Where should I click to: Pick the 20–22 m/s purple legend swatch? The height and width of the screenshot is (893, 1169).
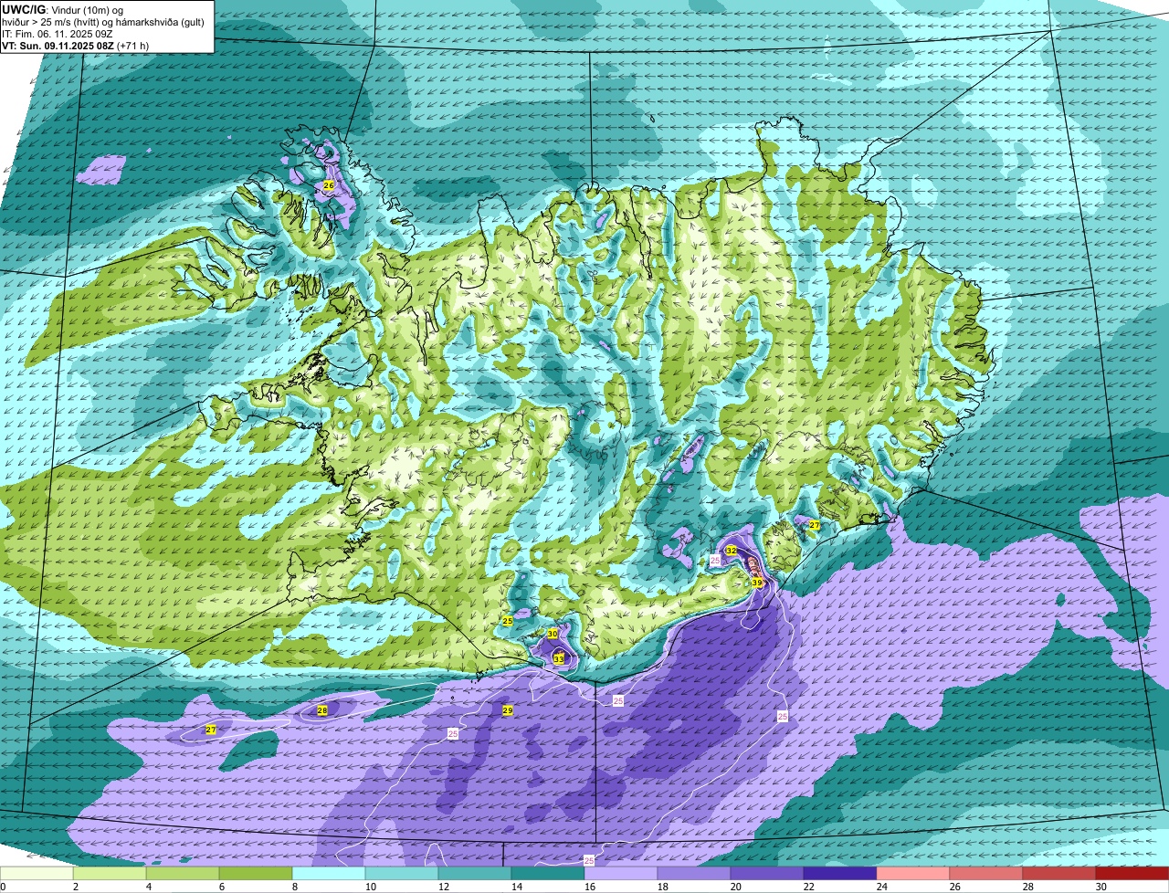[767, 874]
